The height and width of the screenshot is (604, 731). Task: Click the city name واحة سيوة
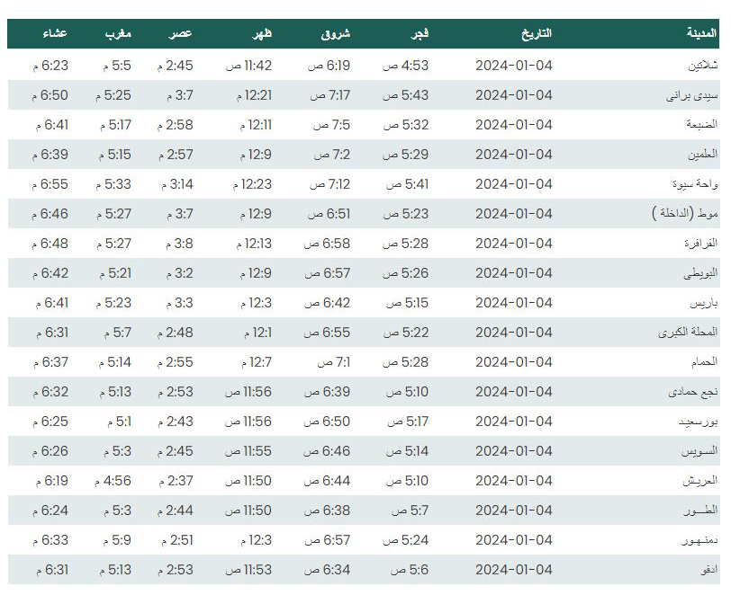pyautogui.click(x=695, y=184)
